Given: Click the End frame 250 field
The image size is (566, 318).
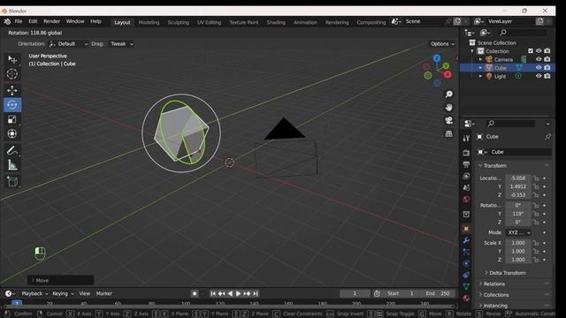Looking at the screenshot, I should click(437, 293).
